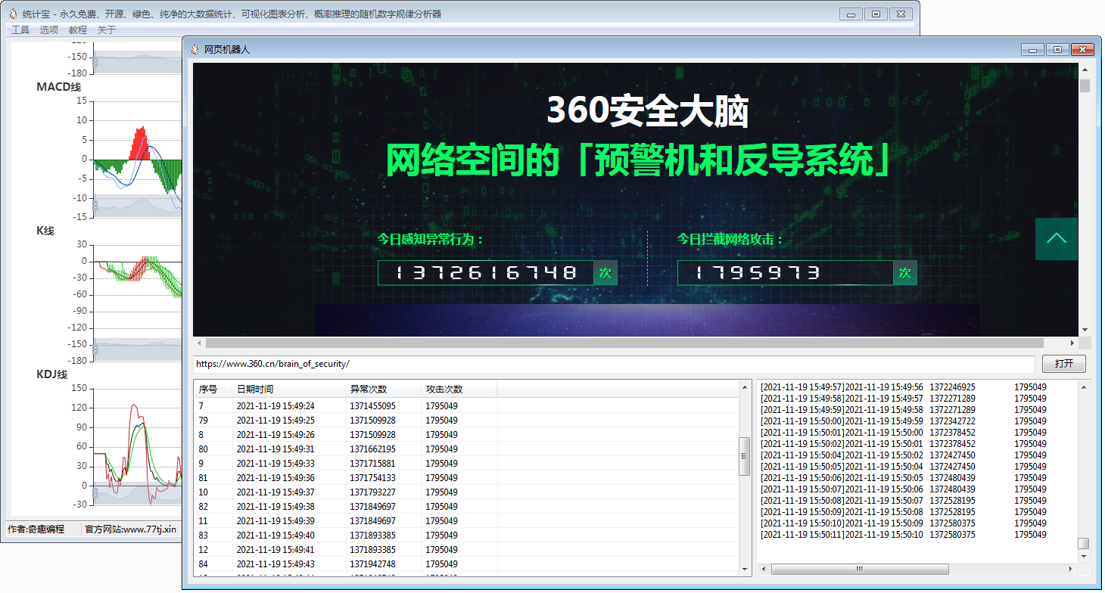
Task: Open the 教程 menu in 统计宝 window
Action: pos(78,29)
